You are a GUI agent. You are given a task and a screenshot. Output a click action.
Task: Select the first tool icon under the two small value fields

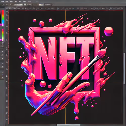click(2, 51)
